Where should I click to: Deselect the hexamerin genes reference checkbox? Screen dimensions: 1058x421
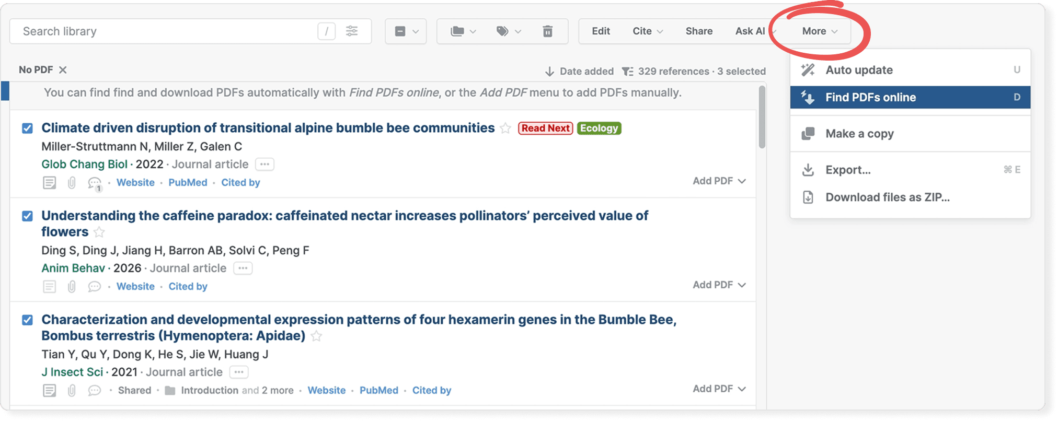click(27, 320)
